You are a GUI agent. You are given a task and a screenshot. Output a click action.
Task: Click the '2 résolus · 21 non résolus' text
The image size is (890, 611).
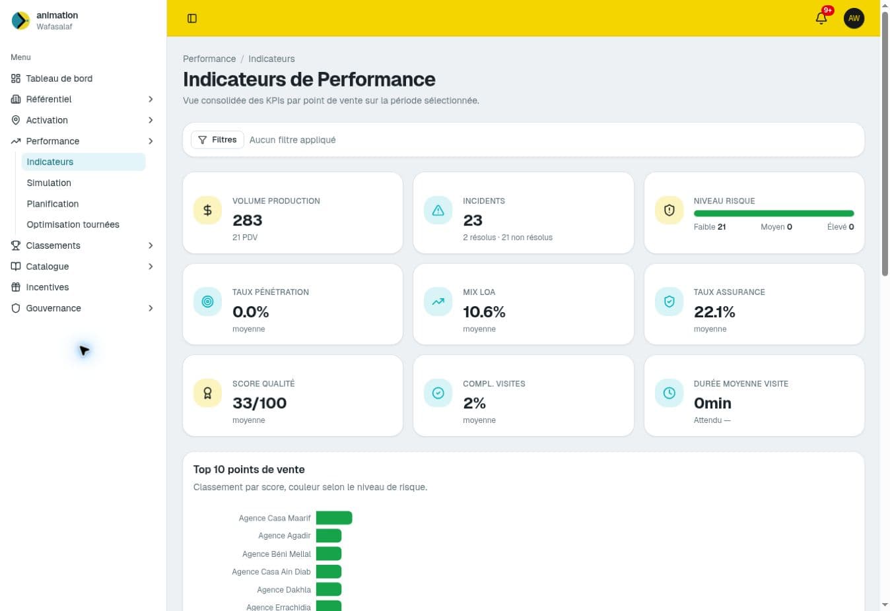(508, 238)
